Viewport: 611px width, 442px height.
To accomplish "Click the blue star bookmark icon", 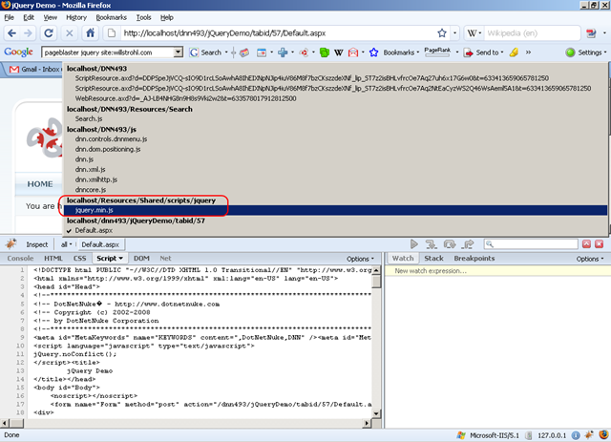I will pos(373,53).
